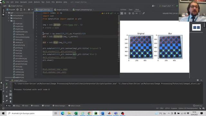Open Microsoft Edge from taskbar
The image size is (206, 116).
[x=62, y=113]
